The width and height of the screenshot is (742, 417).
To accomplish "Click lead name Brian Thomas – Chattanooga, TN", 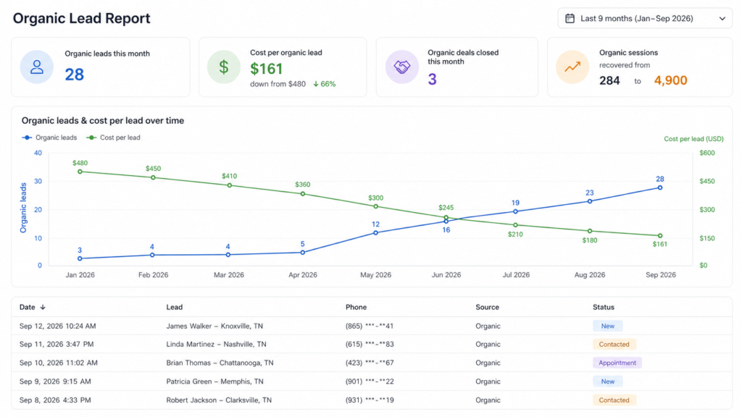I will coord(220,363).
